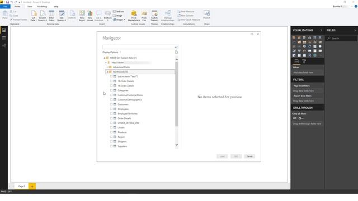Check the EmployeeTerritories table checkbox
Viewport: 358px width, 201px height.
tap(111, 113)
